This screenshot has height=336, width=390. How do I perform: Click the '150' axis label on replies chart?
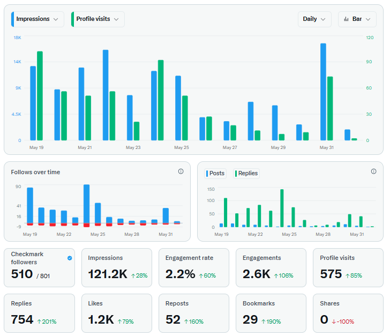coord(211,189)
